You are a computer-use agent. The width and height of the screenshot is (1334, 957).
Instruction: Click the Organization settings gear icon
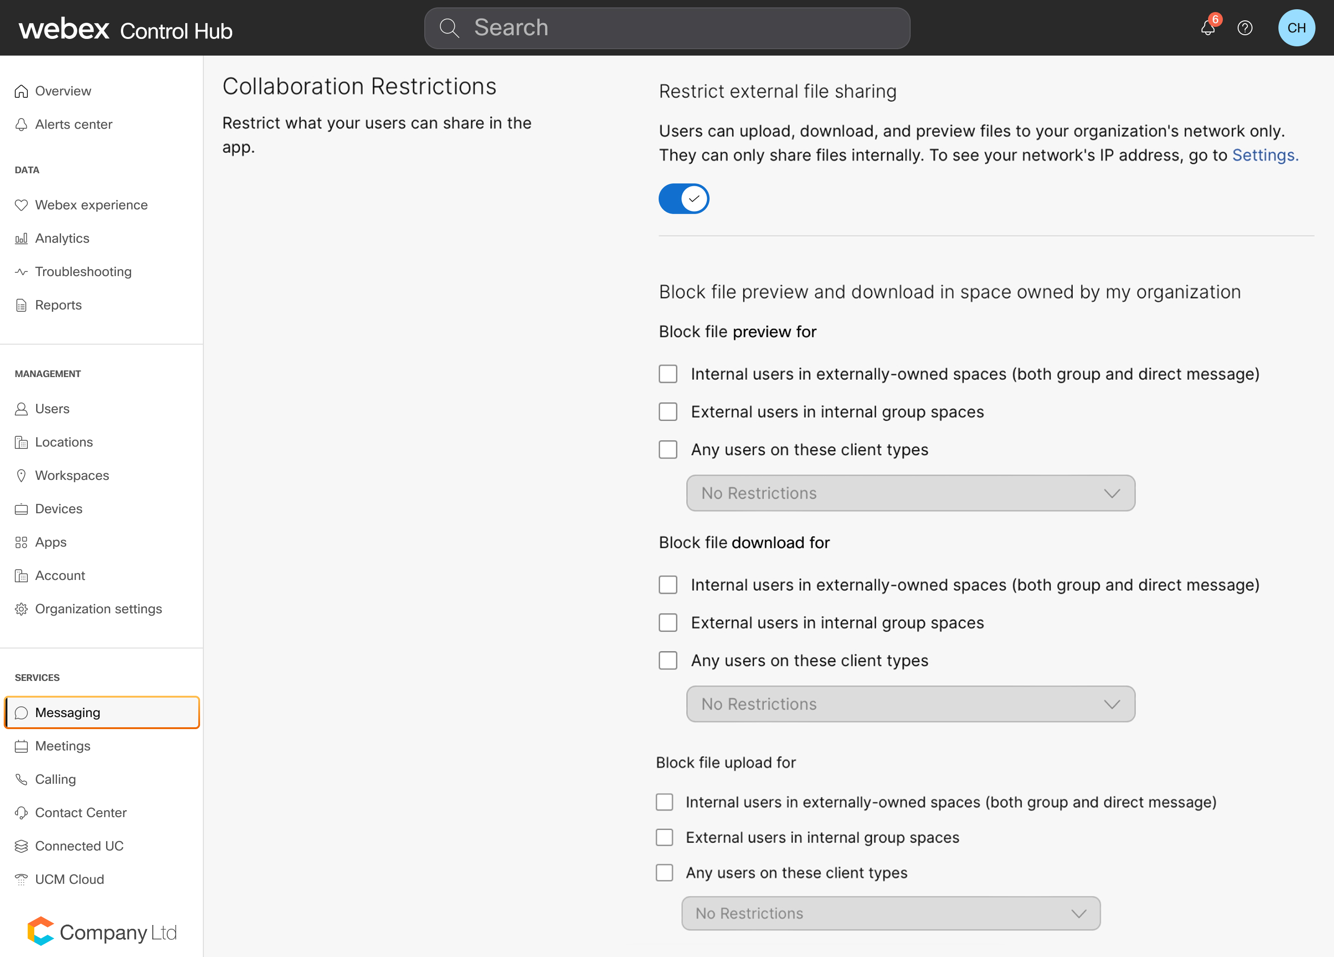[x=21, y=610]
